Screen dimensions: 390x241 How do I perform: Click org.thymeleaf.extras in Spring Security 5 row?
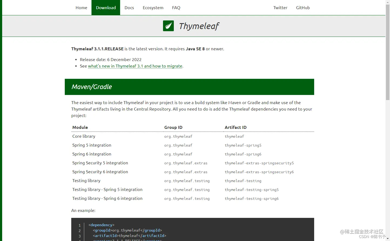point(186,163)
